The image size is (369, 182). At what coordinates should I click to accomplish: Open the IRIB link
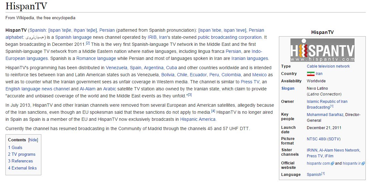[152, 37]
